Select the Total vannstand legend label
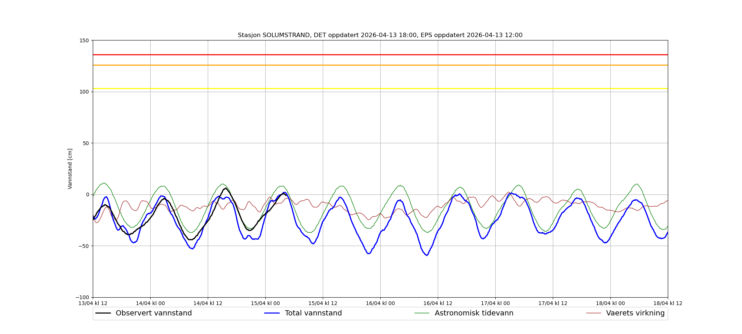The height and width of the screenshot is (334, 742). coord(313,313)
